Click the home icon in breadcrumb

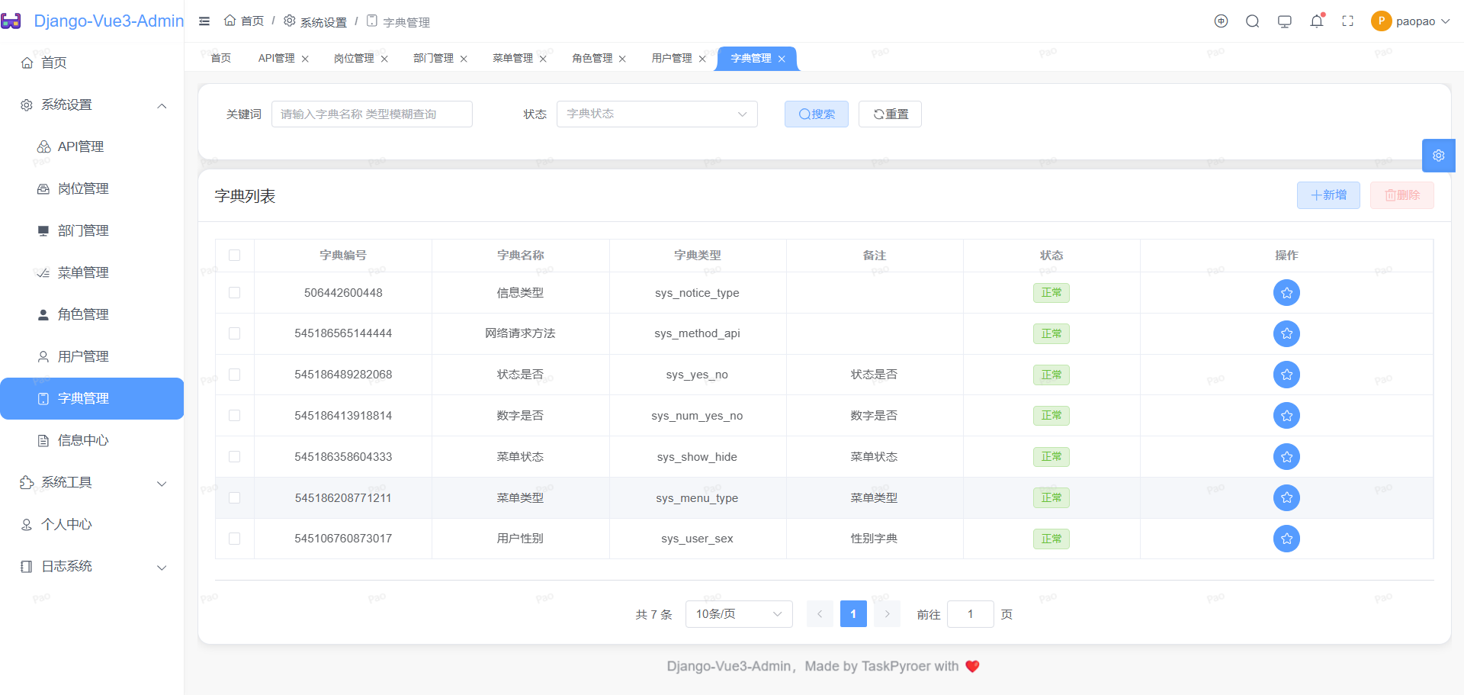coord(230,21)
